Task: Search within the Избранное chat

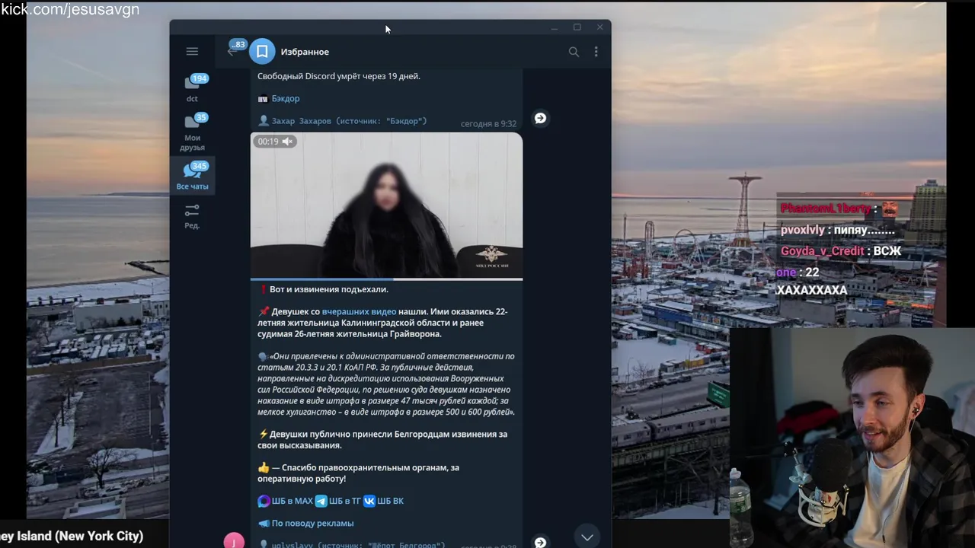Action: coord(574,52)
